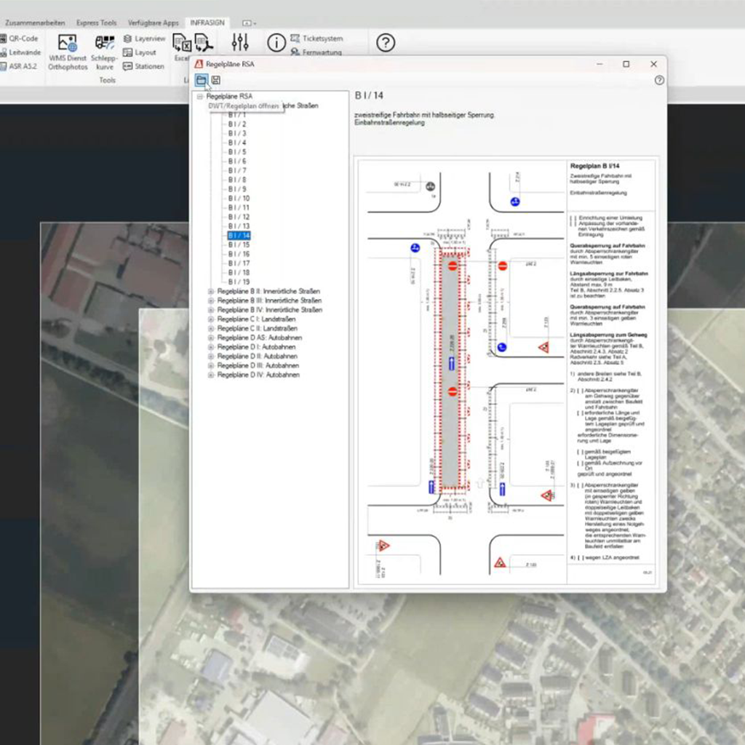Switch to the Verfügbare Apps tab

coord(153,23)
